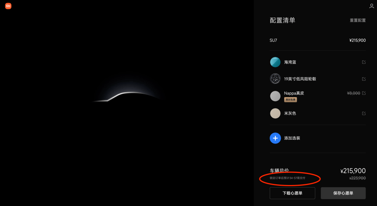Viewport: 377px width, 206px height.
Task: Click the Xiaomi logo in the corner
Action: click(8, 6)
